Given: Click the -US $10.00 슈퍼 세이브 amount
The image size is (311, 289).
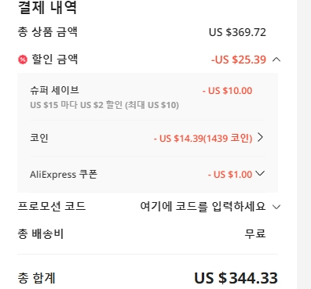Looking at the screenshot, I should click(x=227, y=91).
